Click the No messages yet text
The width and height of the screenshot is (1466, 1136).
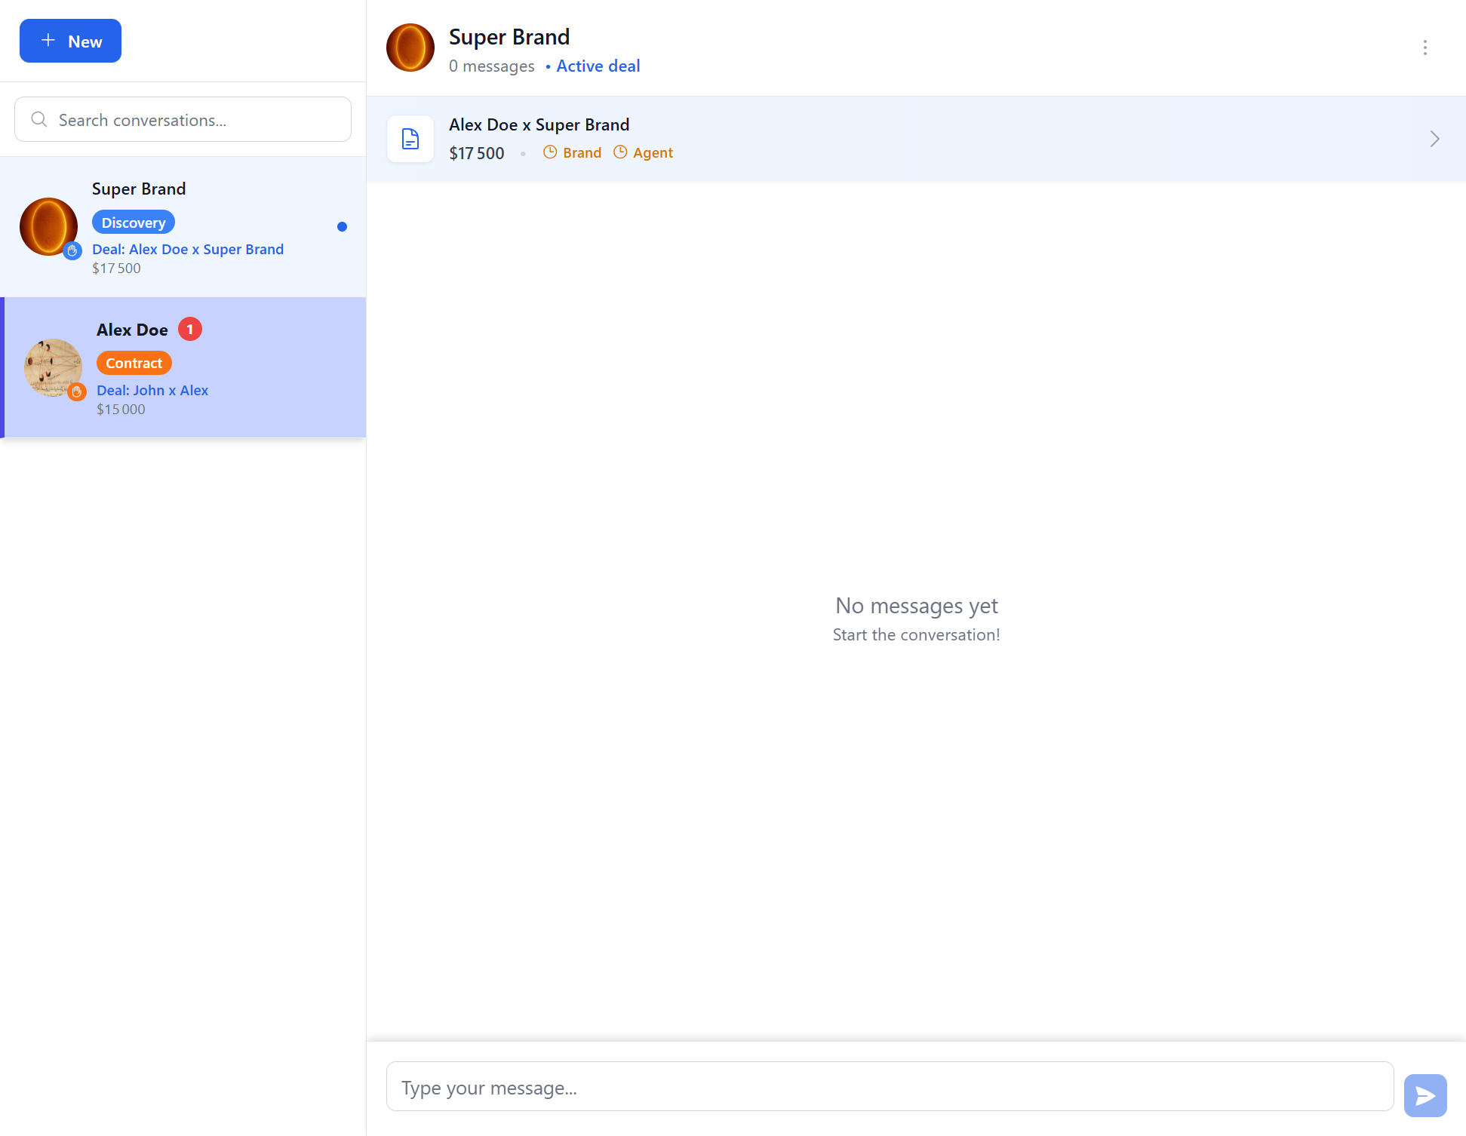[916, 606]
